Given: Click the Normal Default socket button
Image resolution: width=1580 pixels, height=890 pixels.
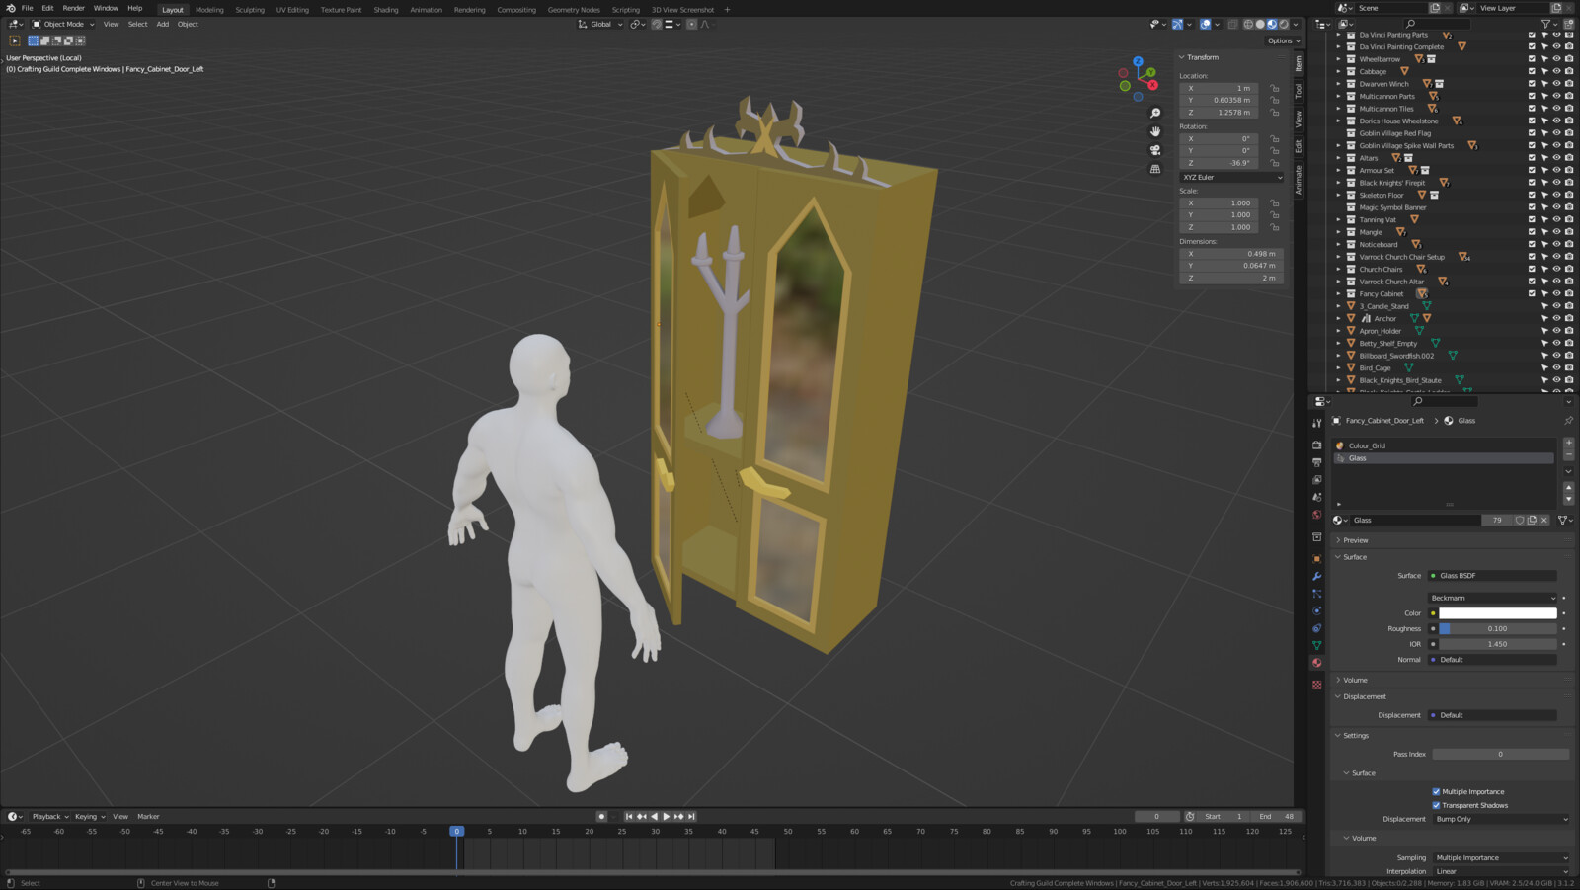Looking at the screenshot, I should pos(1492,659).
